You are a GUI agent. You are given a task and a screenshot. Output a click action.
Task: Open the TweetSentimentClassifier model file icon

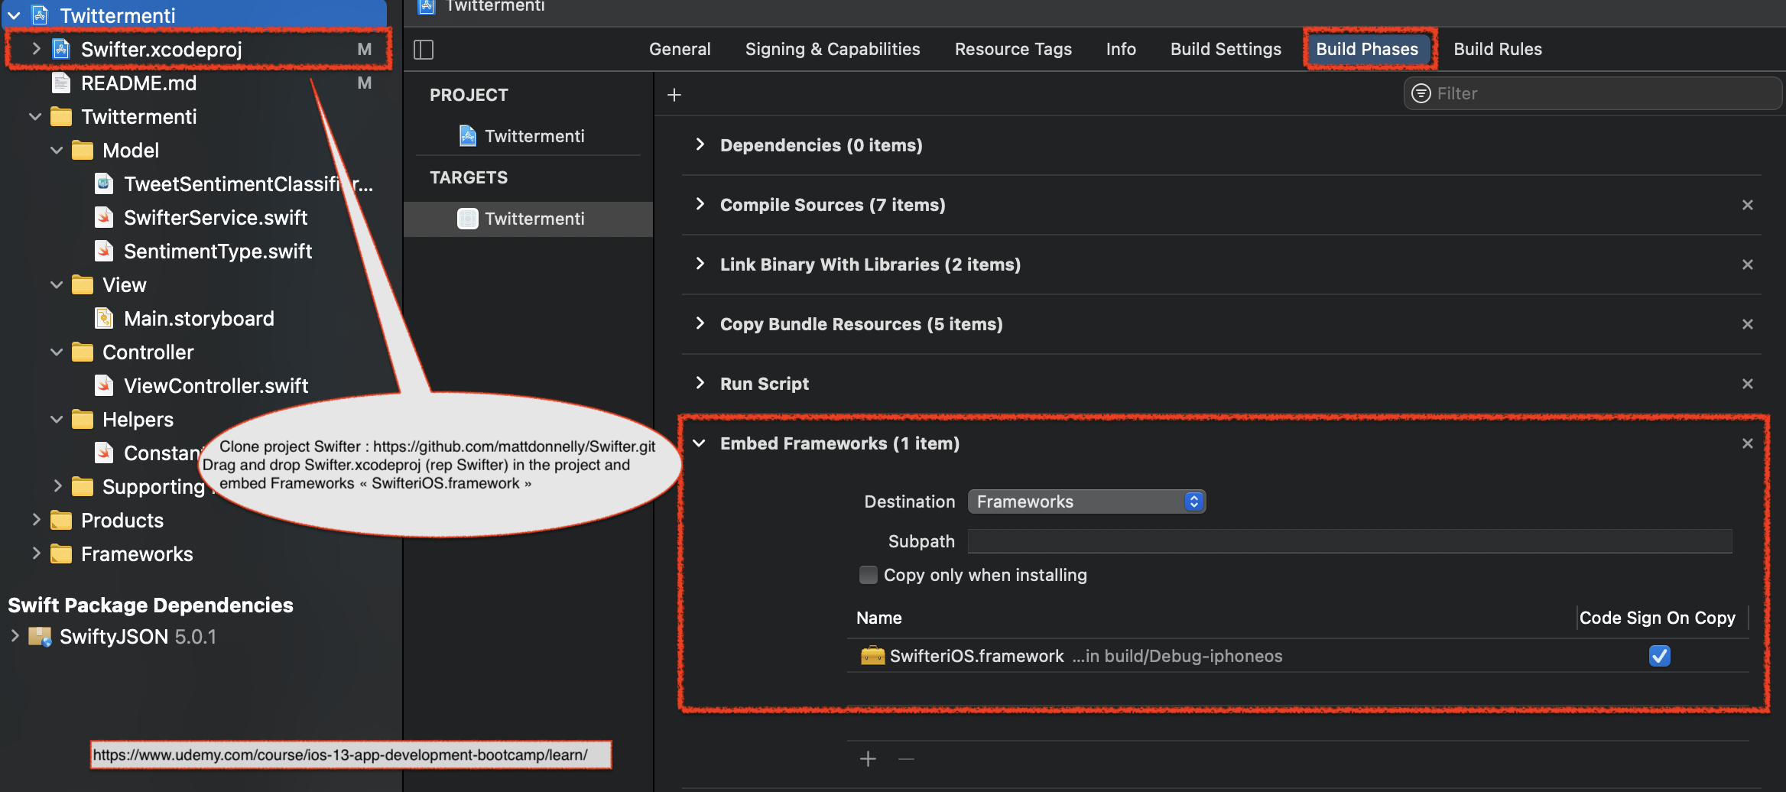pos(104,183)
